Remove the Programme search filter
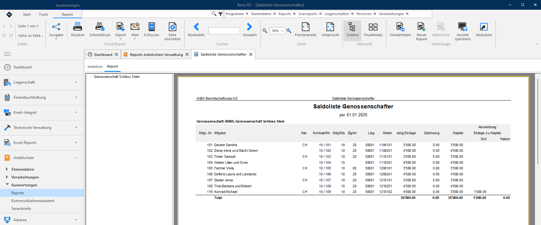This screenshot has width=541, height=225. [x=247, y=14]
